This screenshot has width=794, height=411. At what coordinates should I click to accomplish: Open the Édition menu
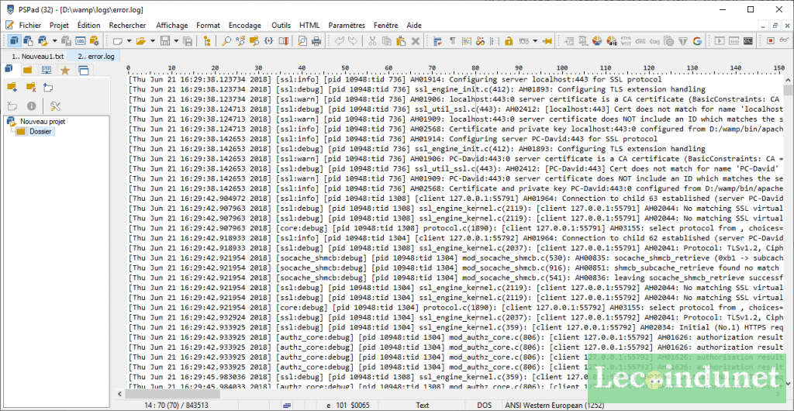coord(88,26)
